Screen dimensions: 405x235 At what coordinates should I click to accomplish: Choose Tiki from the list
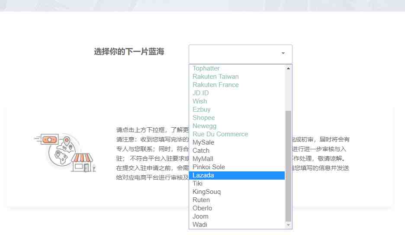[237, 183]
